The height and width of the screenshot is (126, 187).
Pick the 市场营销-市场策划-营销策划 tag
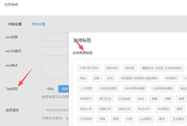pos(139,78)
